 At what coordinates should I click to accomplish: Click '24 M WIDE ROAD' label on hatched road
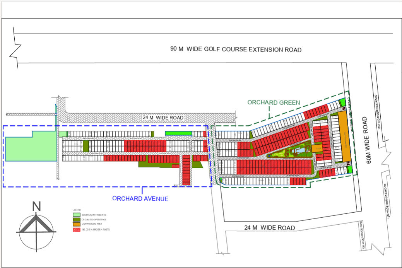tap(163, 118)
